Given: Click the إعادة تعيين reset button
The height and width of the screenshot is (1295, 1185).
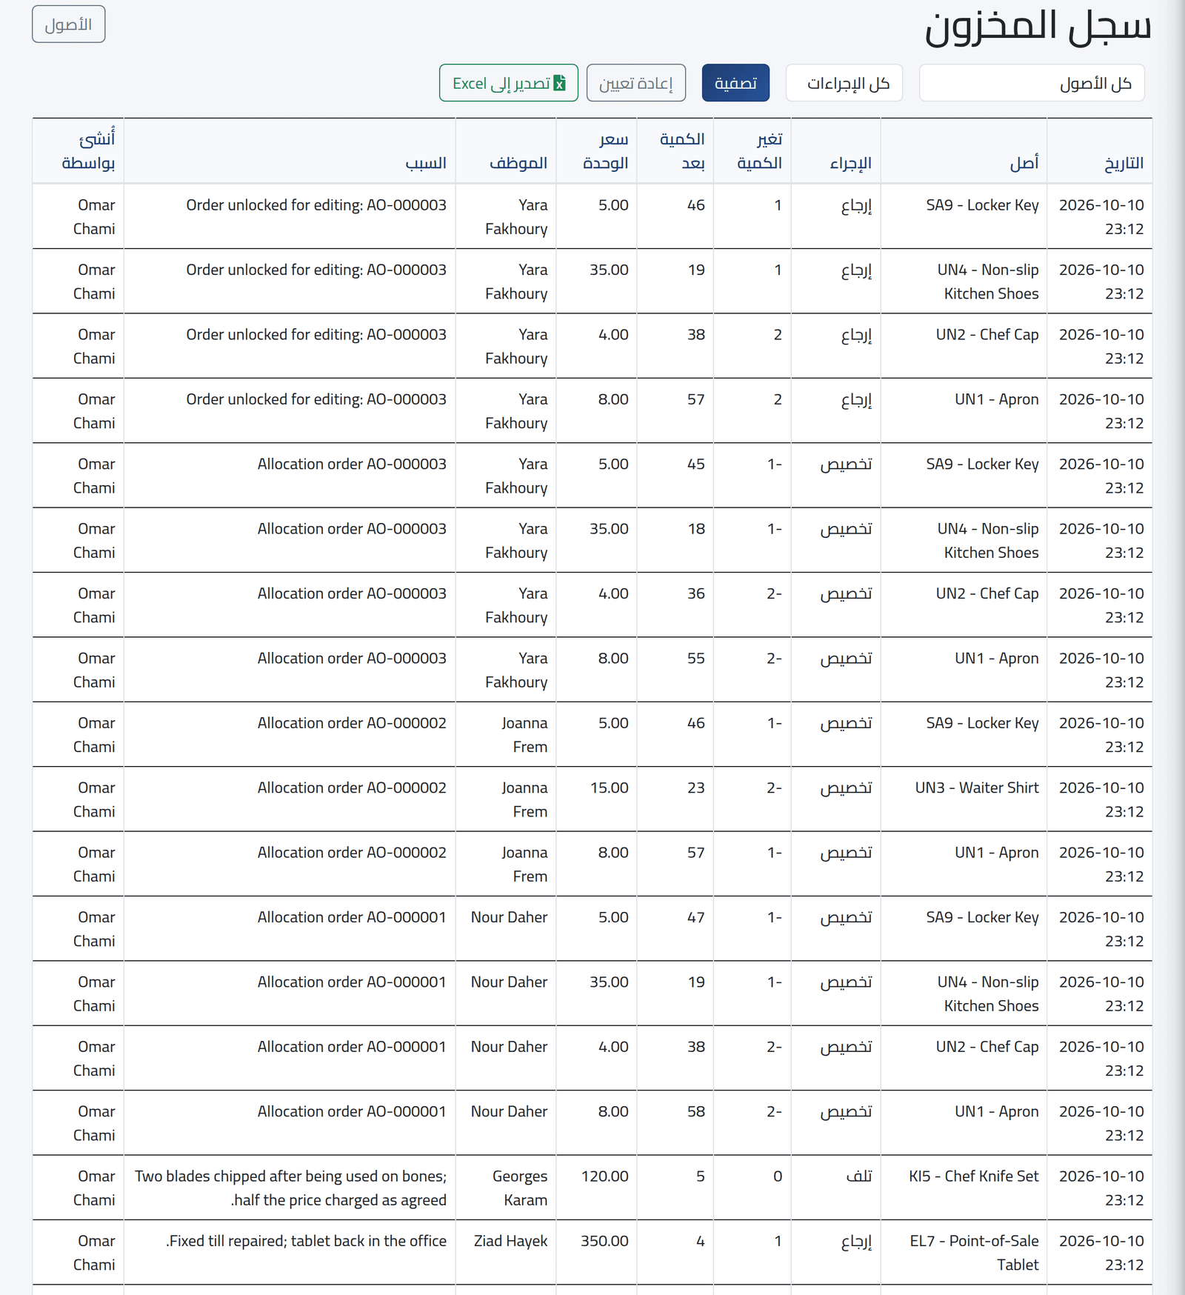Looking at the screenshot, I should tap(635, 83).
